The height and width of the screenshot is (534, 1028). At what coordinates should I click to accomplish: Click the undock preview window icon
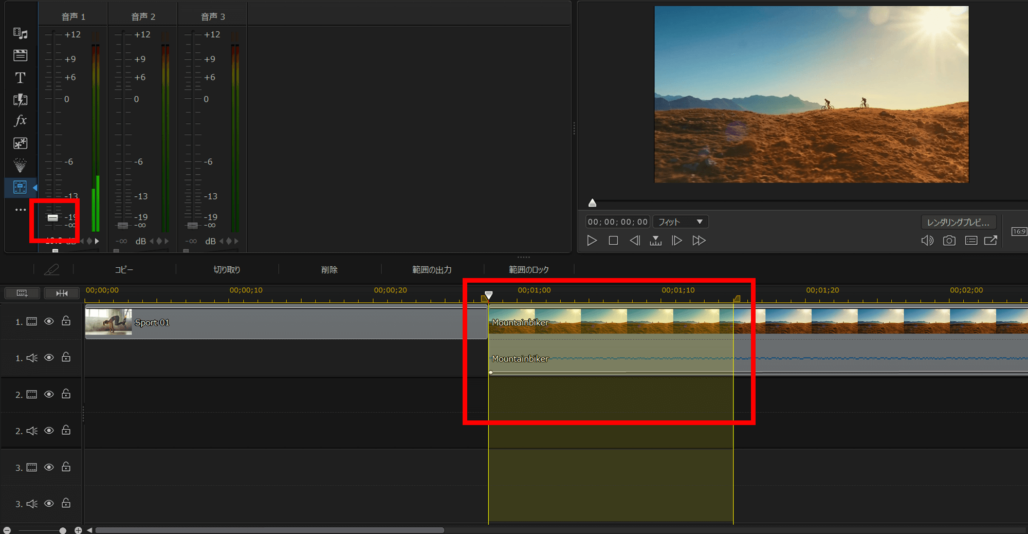tap(990, 241)
